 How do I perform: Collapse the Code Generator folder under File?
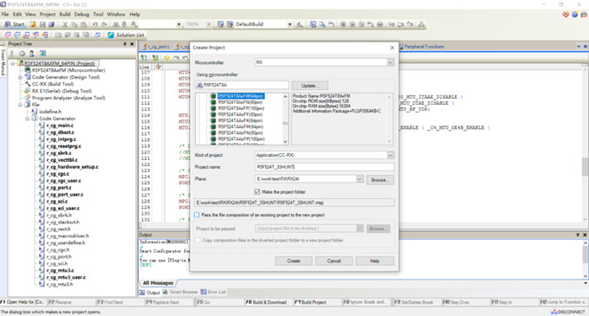[x=28, y=119]
